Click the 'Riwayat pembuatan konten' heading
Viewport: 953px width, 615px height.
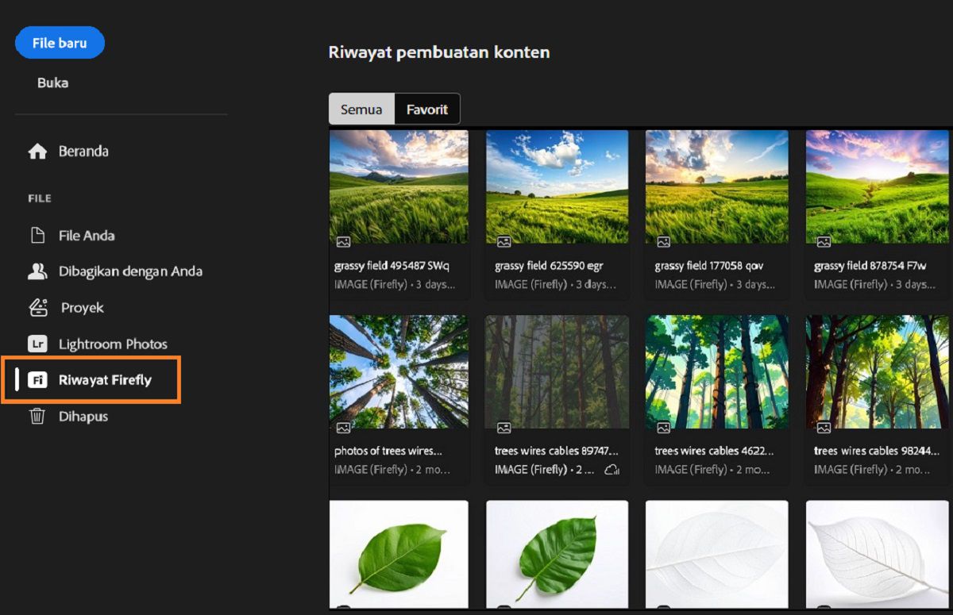click(439, 52)
